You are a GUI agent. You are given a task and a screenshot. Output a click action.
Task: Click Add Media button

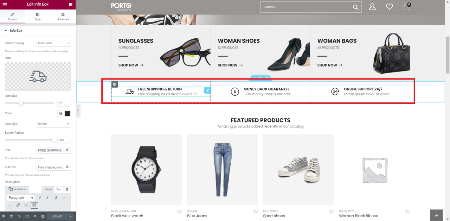click(18, 189)
